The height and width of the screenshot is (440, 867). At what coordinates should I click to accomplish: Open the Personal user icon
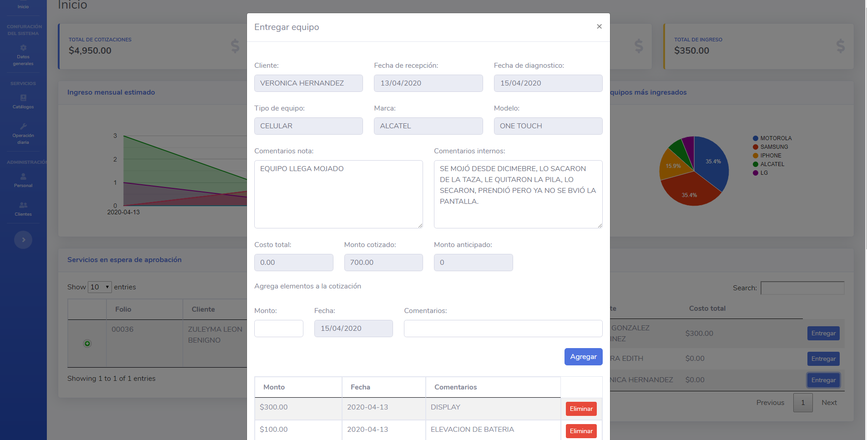pyautogui.click(x=23, y=177)
